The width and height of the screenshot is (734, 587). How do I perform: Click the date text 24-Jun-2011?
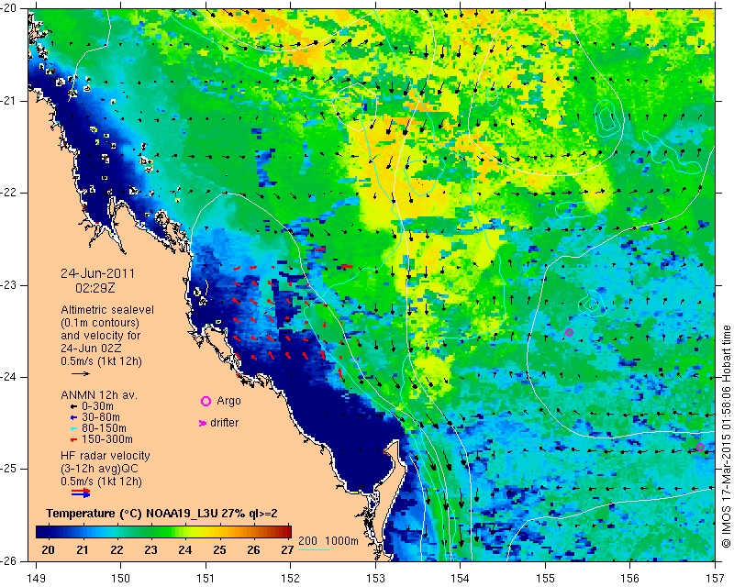click(x=98, y=273)
